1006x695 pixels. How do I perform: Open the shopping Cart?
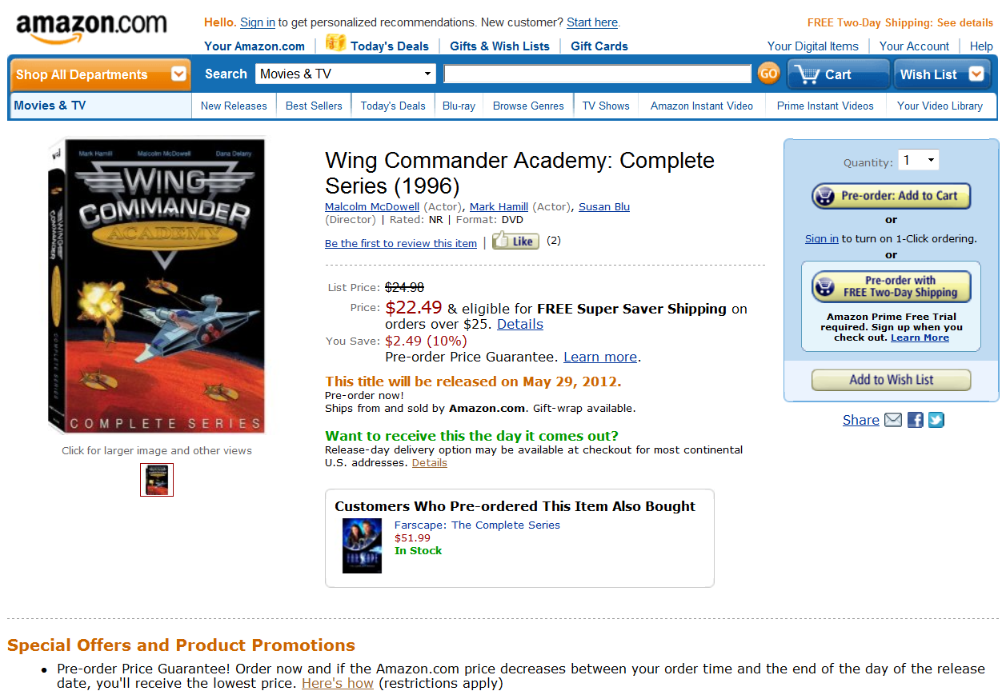838,74
